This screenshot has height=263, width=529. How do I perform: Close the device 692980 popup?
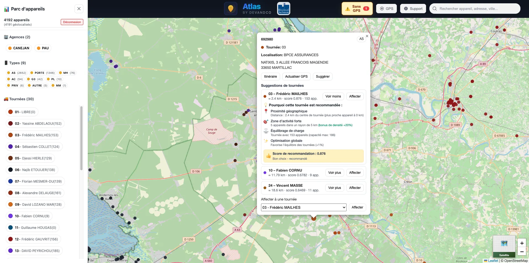[367, 36]
